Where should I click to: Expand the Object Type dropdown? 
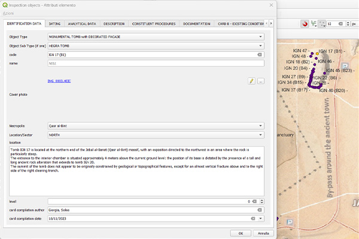pyautogui.click(x=261, y=36)
